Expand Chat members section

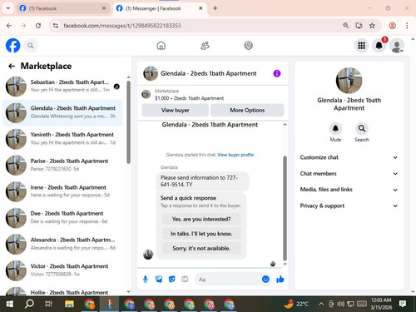[x=349, y=174]
